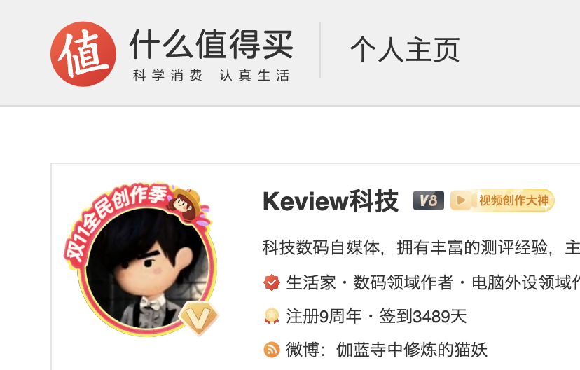Screen dimensions: 580x370
Task: Click the play icon in video badge
Action: click(461, 200)
